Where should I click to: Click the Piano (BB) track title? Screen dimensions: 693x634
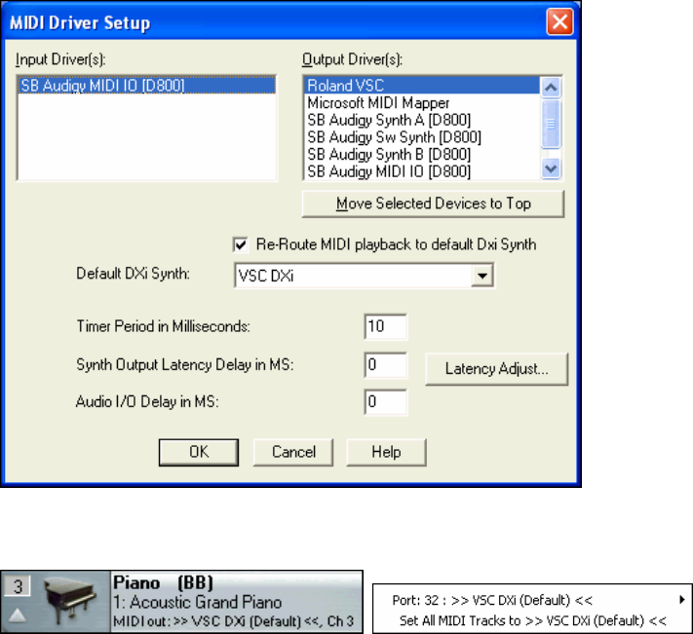[x=163, y=582]
